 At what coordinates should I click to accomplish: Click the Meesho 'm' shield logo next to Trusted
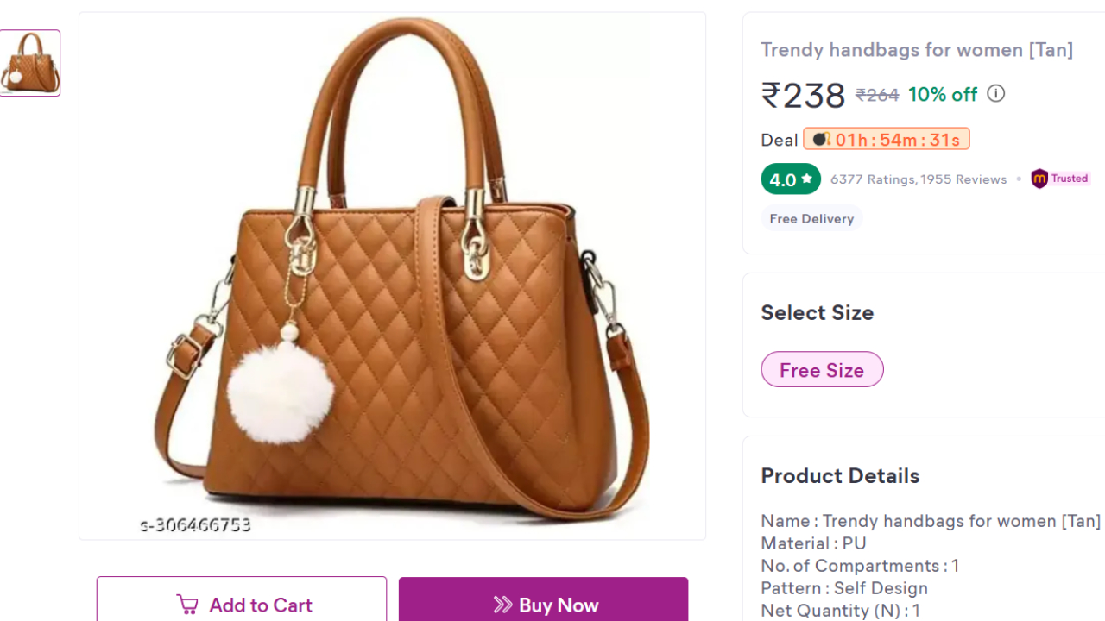pos(1039,179)
